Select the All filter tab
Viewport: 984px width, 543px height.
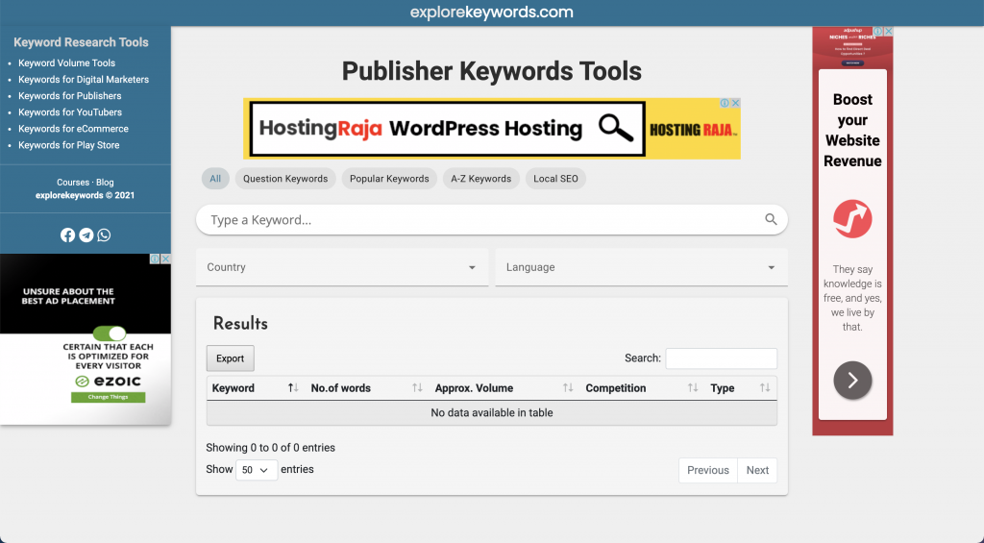pyautogui.click(x=215, y=179)
